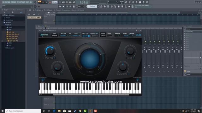Open the Key dropdown in Auto-Tune
Viewport: 202px width, 113px height.
pos(70,35)
